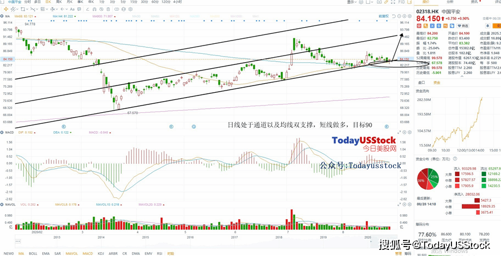
Task: Open main chart indicator settings gear
Action: (410, 16)
